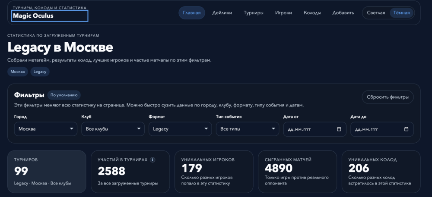Image resolution: width=432 pixels, height=197 pixels.
Task: Go to the Дейлики page
Action: [222, 13]
